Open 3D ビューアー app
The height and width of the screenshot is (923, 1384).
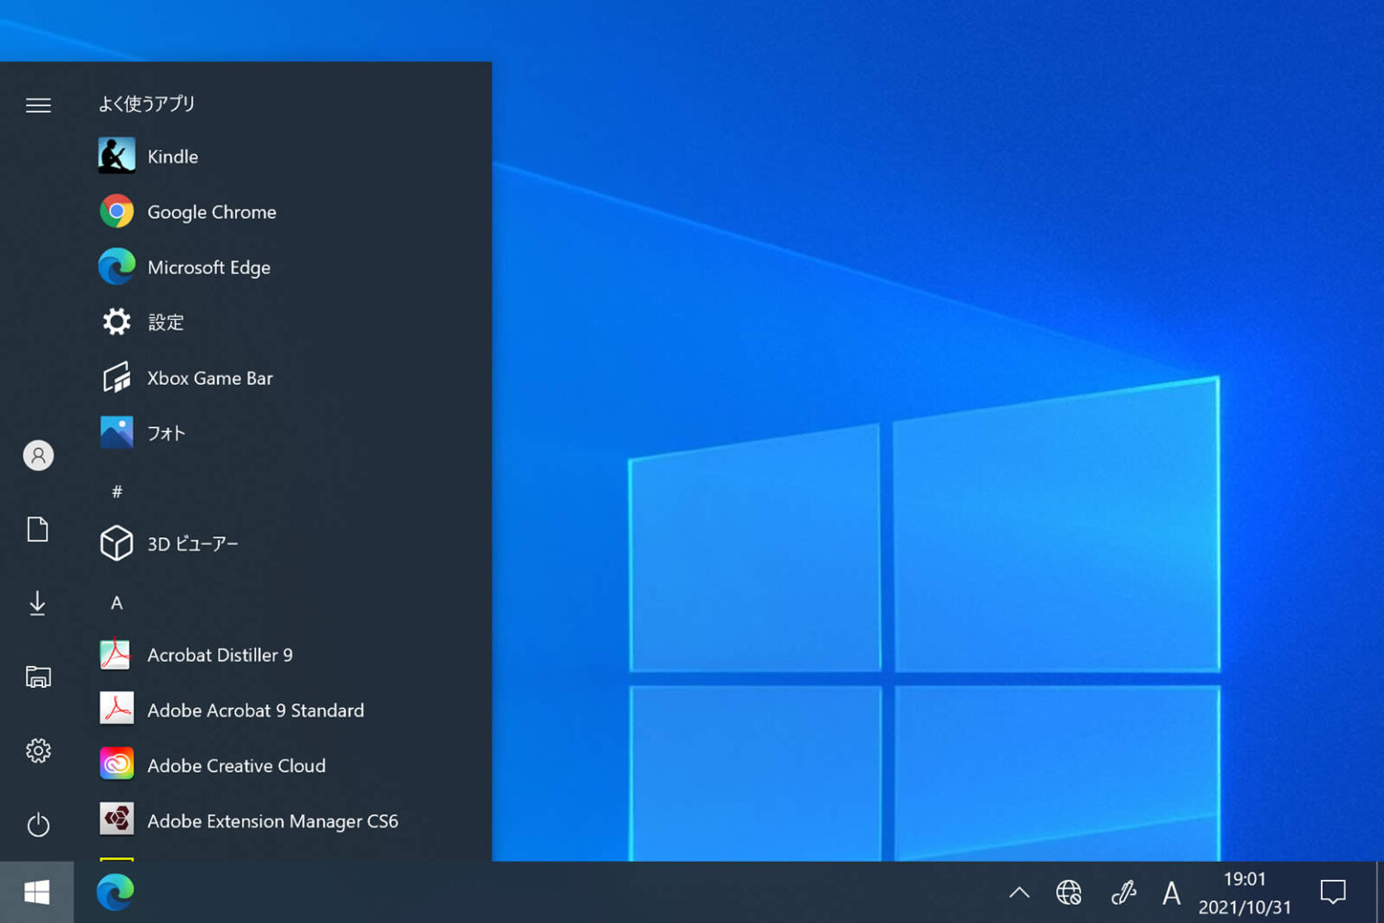point(192,544)
